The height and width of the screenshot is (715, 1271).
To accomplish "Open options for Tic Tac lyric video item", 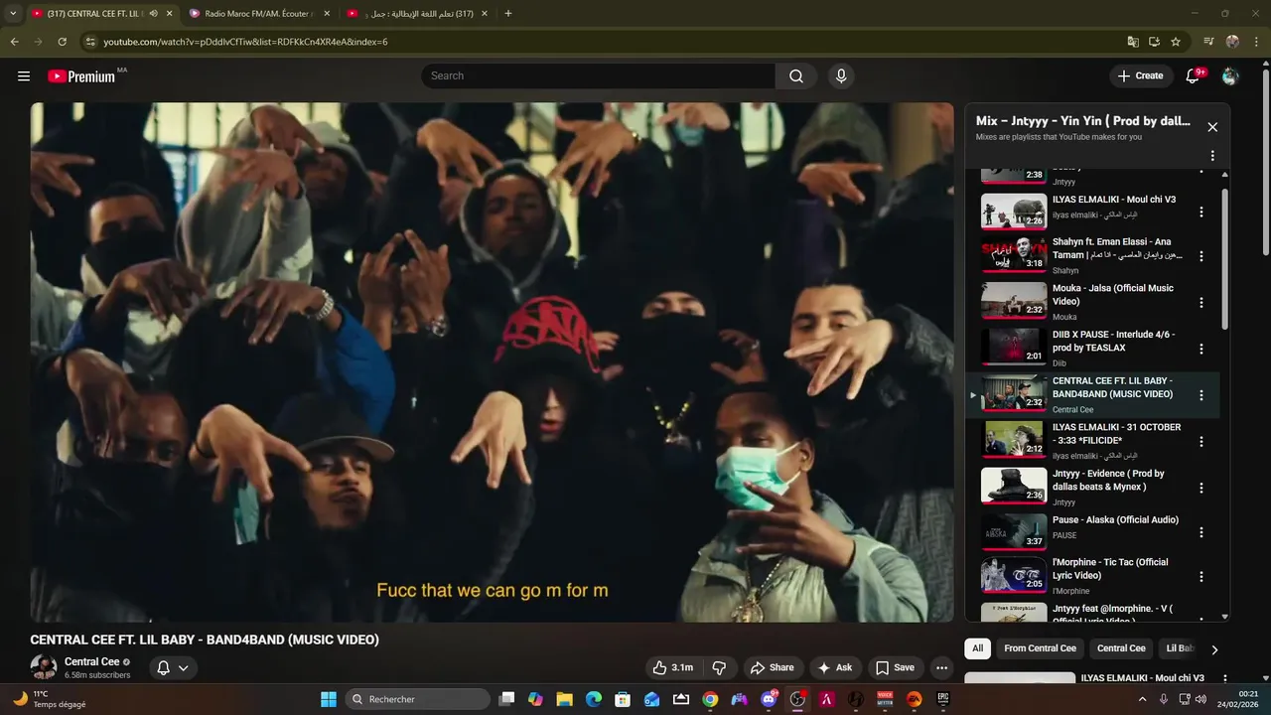I will pos(1201,577).
